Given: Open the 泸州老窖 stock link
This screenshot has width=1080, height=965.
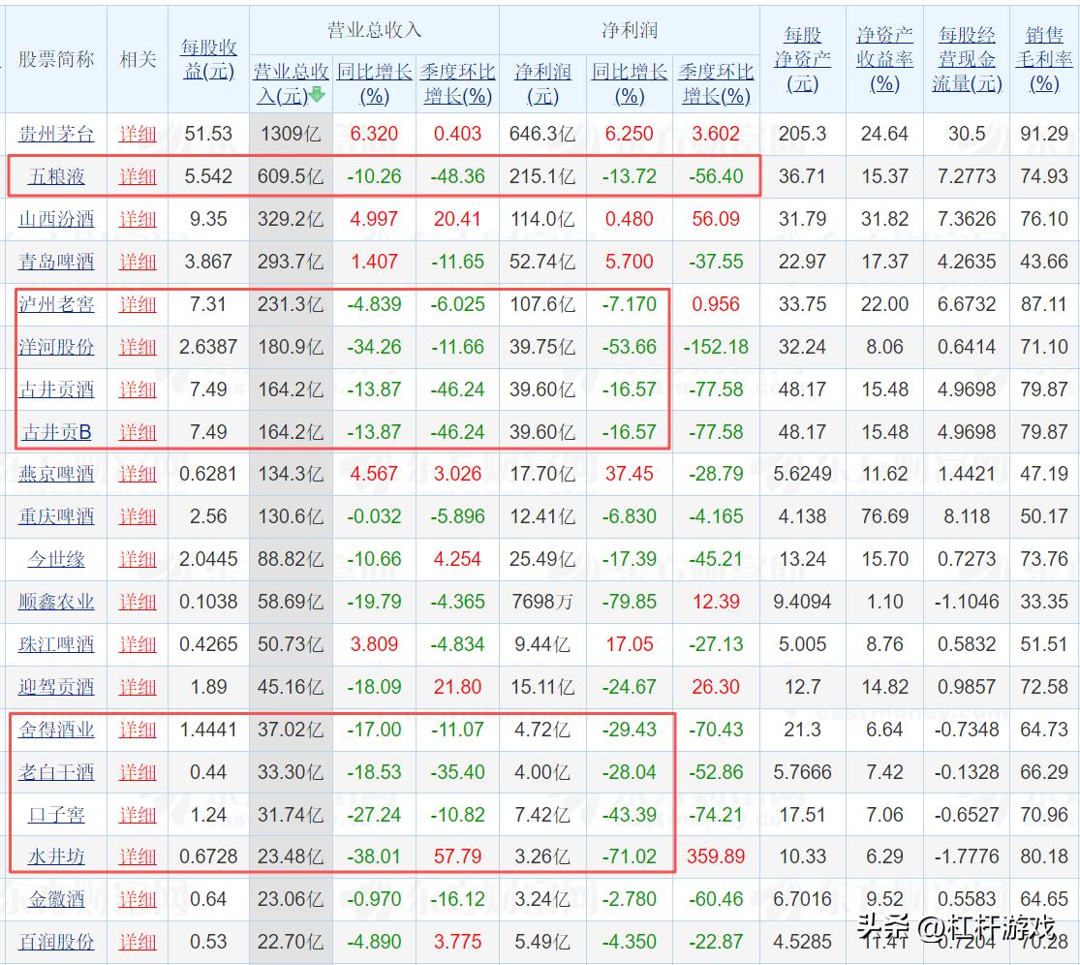Looking at the screenshot, I should 56,304.
